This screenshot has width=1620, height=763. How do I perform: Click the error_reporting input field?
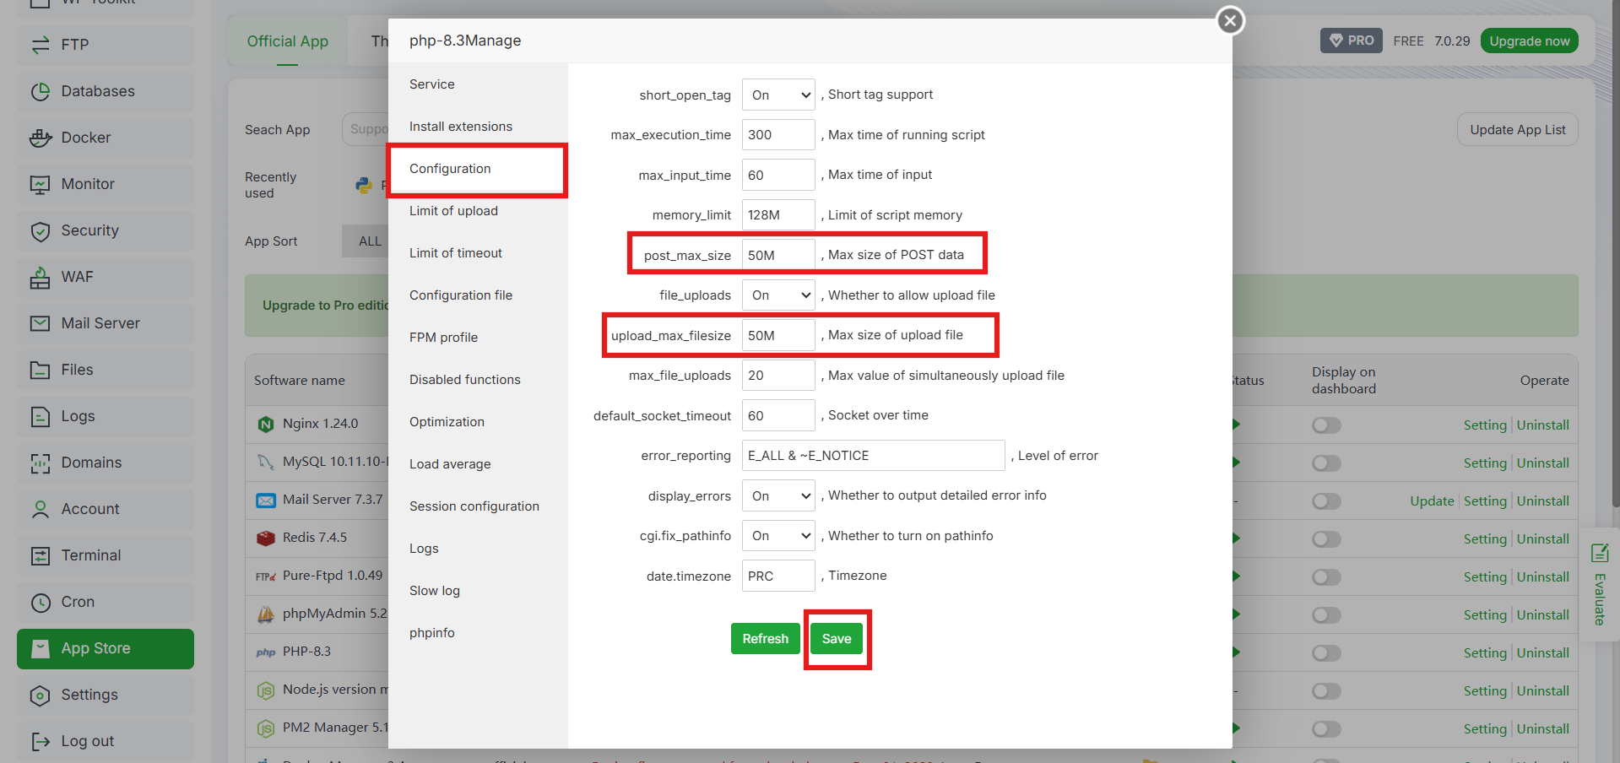pos(874,456)
